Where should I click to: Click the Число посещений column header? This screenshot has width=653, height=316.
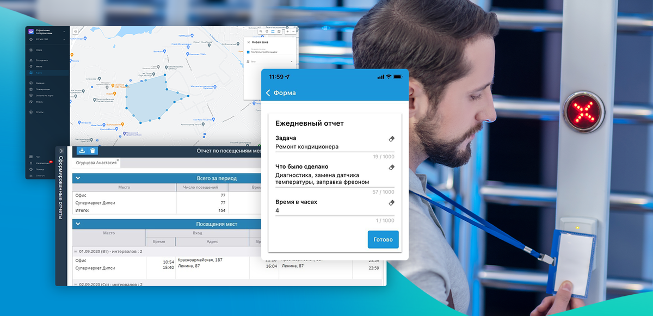pyautogui.click(x=201, y=187)
